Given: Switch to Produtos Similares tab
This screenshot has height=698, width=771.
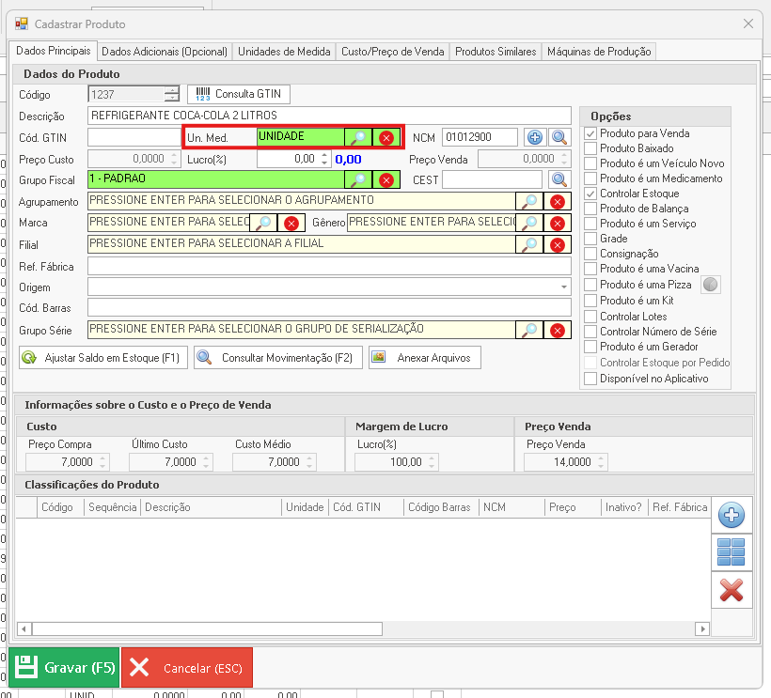Looking at the screenshot, I should [x=496, y=52].
